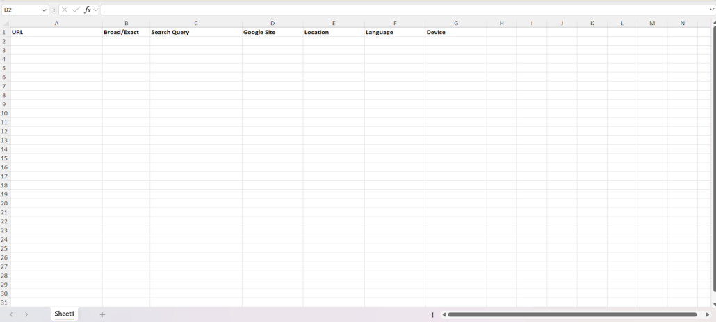Open the fx function dropdown chevron
Image resolution: width=716 pixels, height=322 pixels.
pos(95,10)
